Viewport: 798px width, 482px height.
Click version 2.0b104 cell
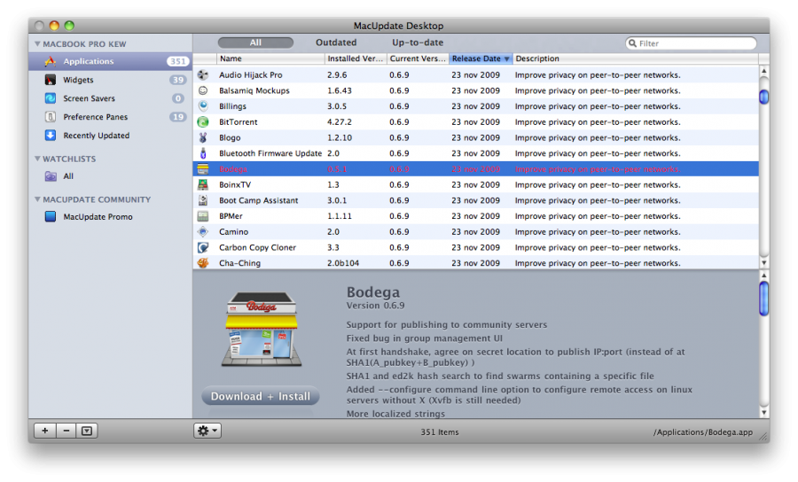(343, 263)
